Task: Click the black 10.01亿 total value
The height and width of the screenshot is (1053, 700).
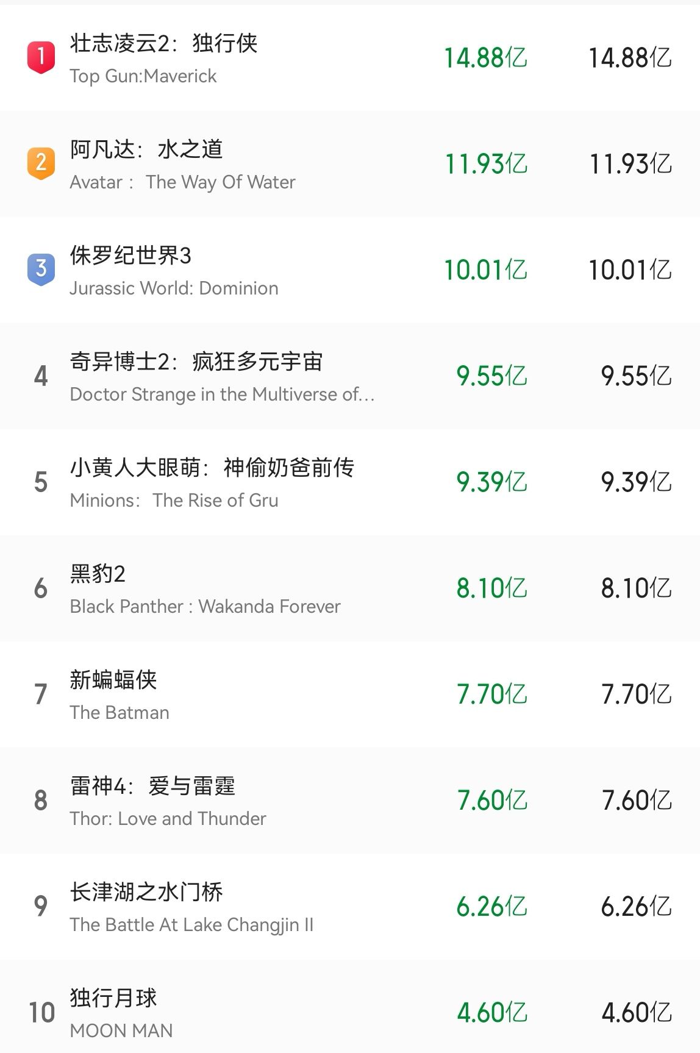Action: point(630,270)
